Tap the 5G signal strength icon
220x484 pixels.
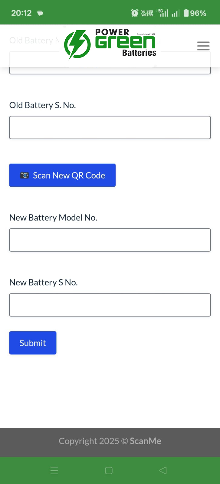163,13
